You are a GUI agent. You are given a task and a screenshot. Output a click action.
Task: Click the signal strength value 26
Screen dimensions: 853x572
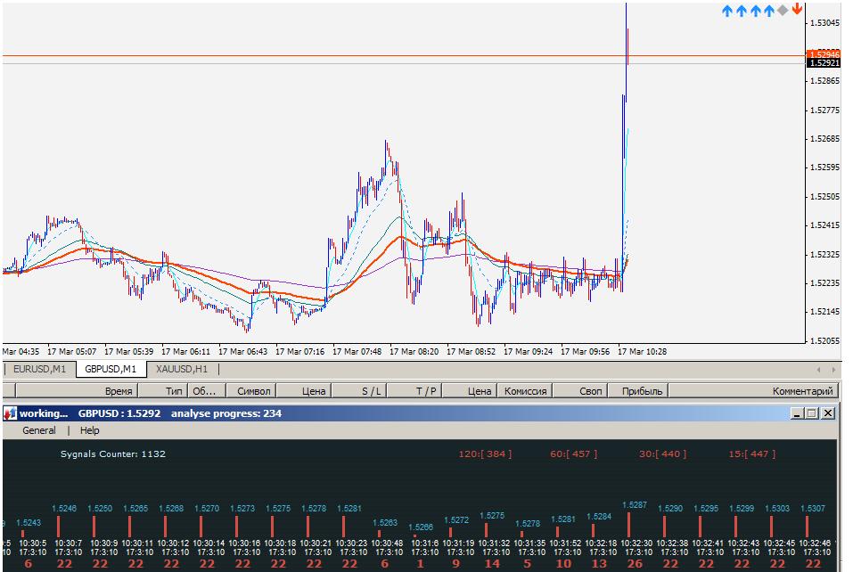click(635, 564)
